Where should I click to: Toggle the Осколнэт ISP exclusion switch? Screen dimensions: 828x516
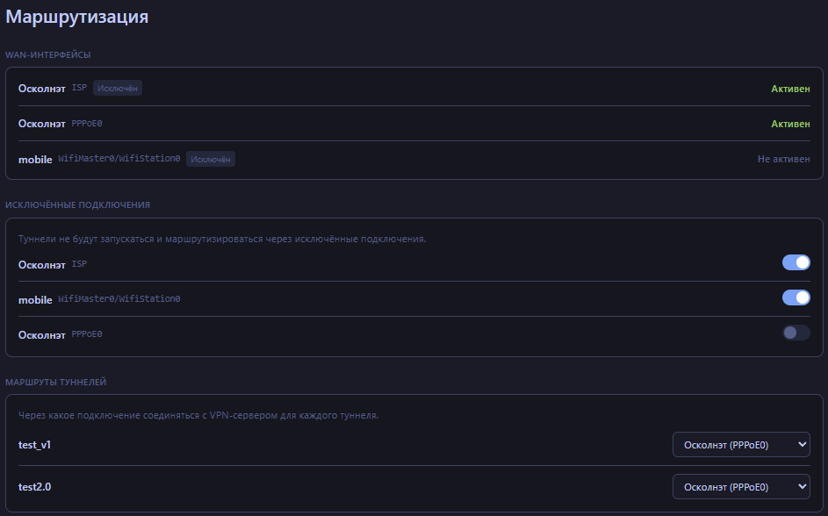pos(796,262)
